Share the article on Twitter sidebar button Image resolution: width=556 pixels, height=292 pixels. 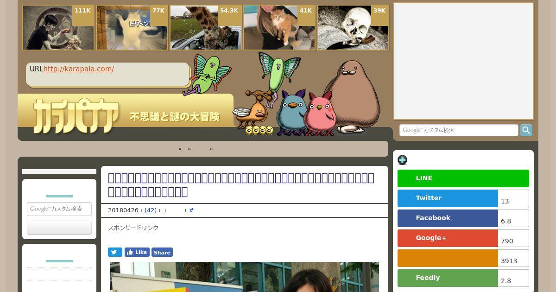pos(448,198)
